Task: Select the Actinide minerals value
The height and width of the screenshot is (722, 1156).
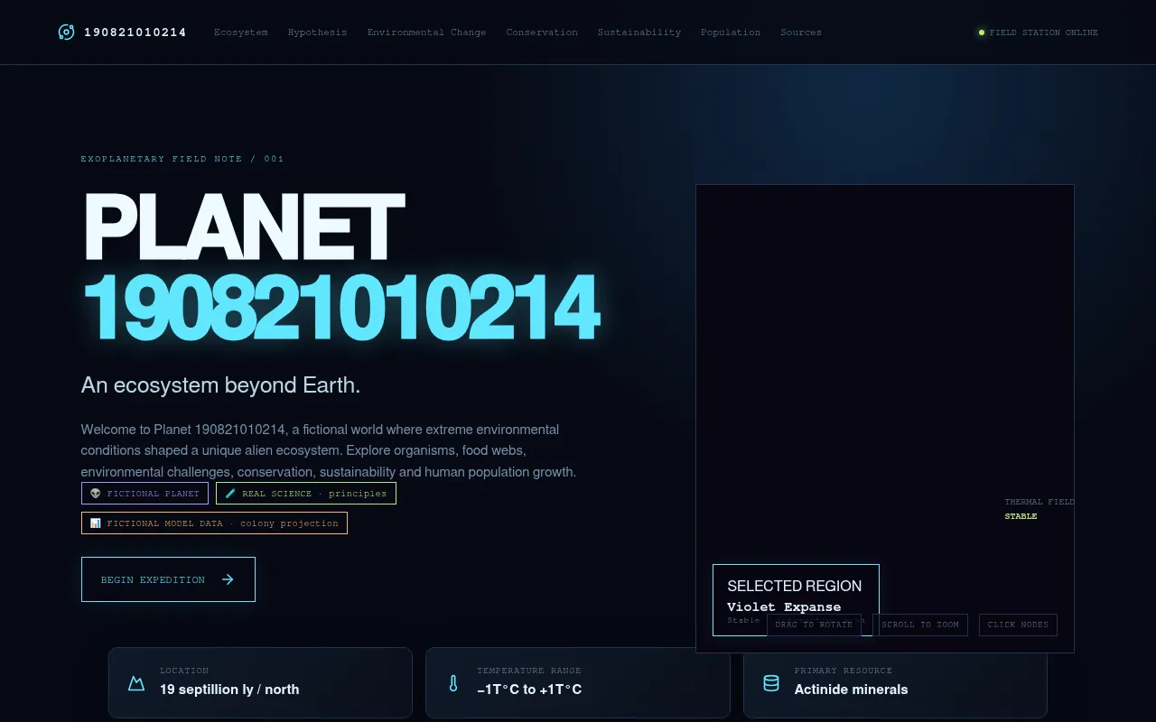Action: tap(851, 690)
